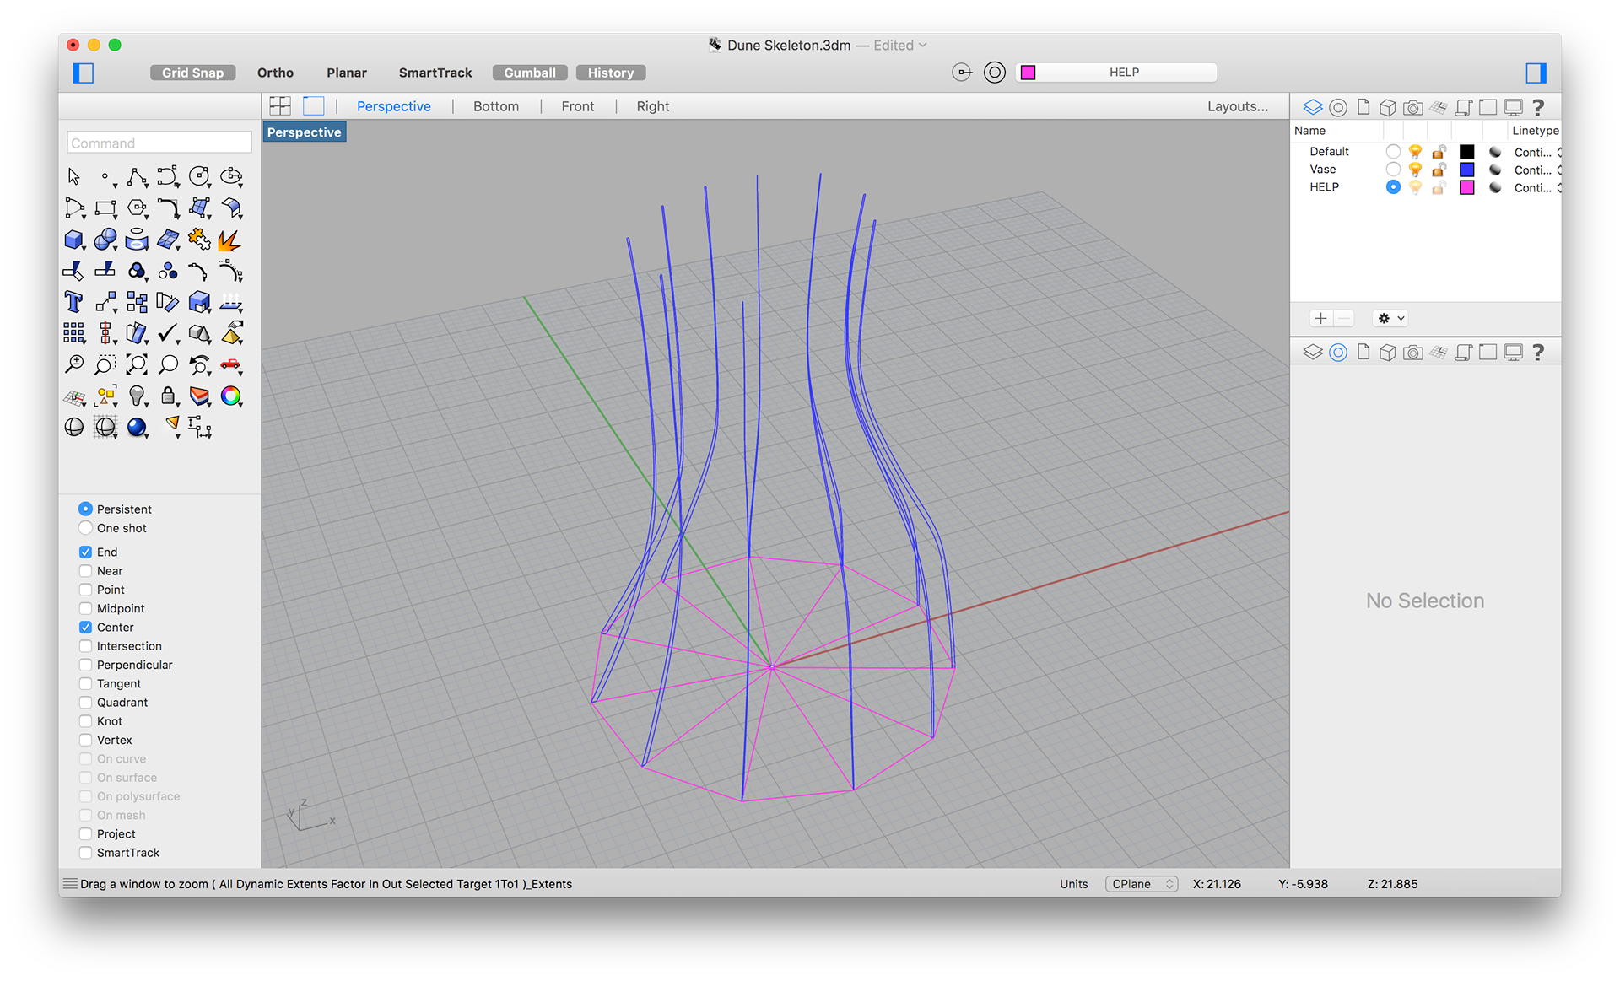Select the Text object tool

tap(74, 302)
